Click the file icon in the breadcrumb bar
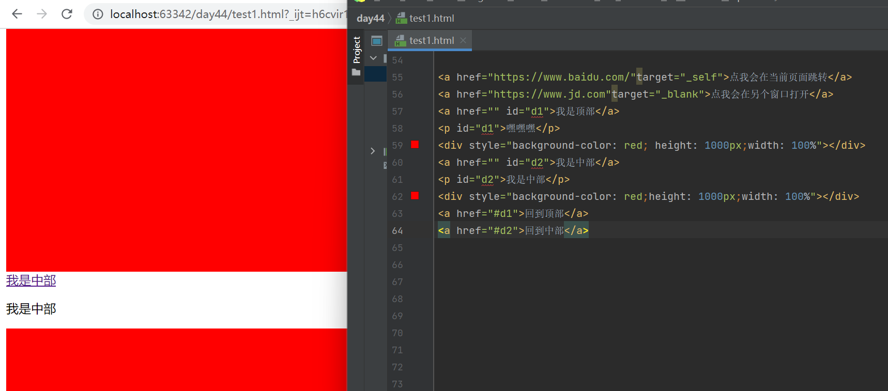 click(401, 19)
